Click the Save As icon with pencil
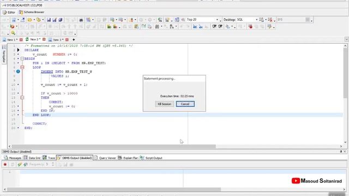Image resolution: width=349 pixels, height=196 pixels. (x=55, y=20)
